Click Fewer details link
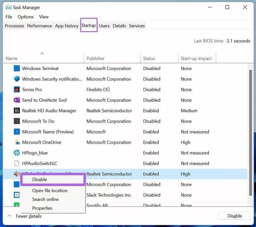Viewport: 256px width, 227px height. coord(29,216)
